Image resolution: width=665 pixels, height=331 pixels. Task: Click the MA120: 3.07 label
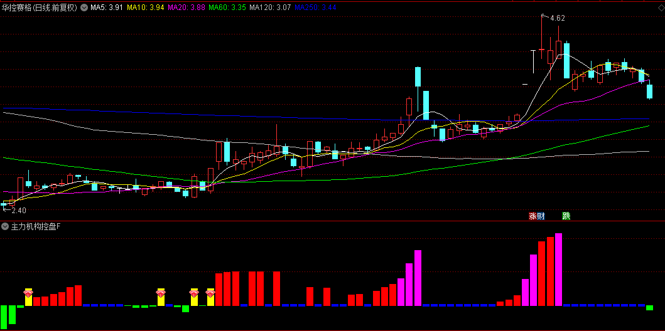tap(270, 8)
